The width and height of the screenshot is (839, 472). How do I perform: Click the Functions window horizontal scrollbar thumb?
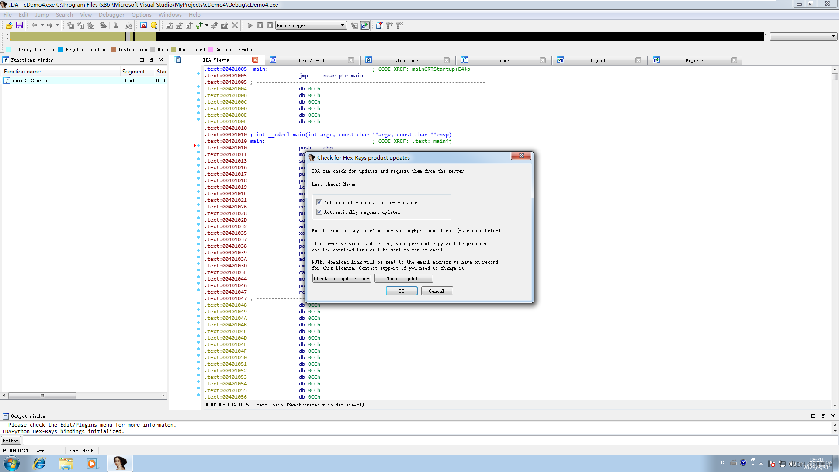coord(42,396)
